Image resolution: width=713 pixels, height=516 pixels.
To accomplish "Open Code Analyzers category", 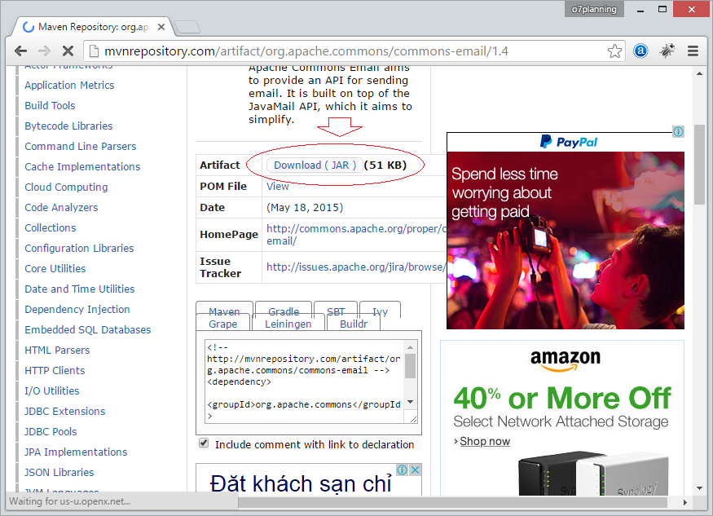I will tap(61, 208).
